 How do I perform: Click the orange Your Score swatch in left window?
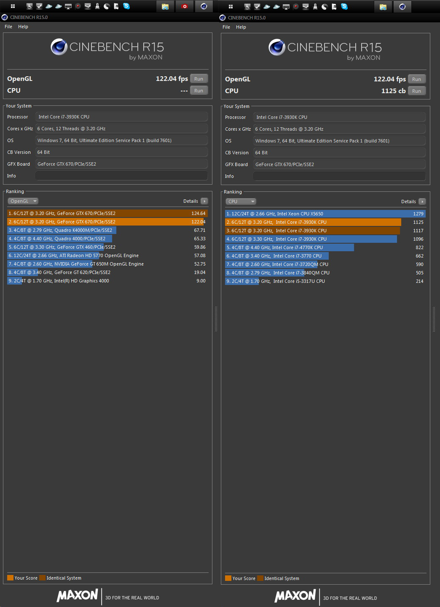pyautogui.click(x=10, y=578)
